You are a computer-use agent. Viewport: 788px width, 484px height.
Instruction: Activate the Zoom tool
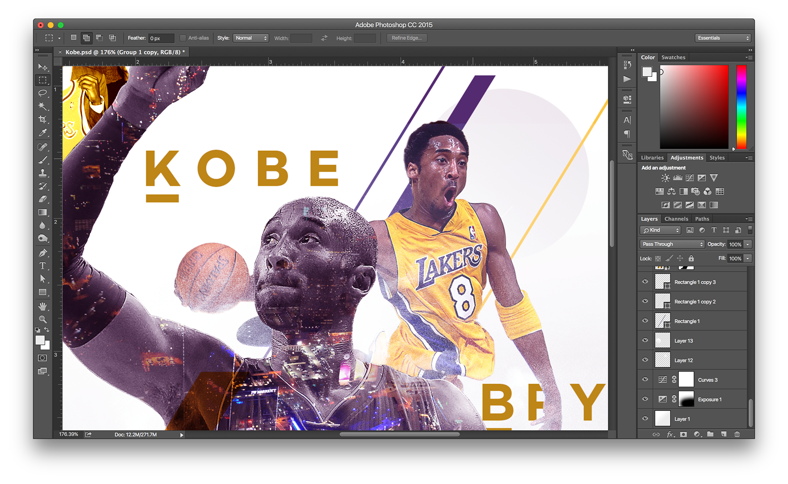[x=43, y=319]
